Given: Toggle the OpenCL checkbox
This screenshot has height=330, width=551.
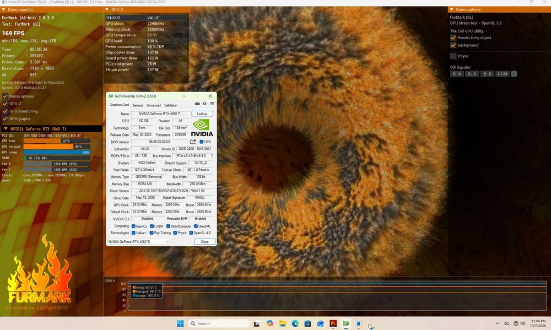Looking at the screenshot, I should click(133, 226).
